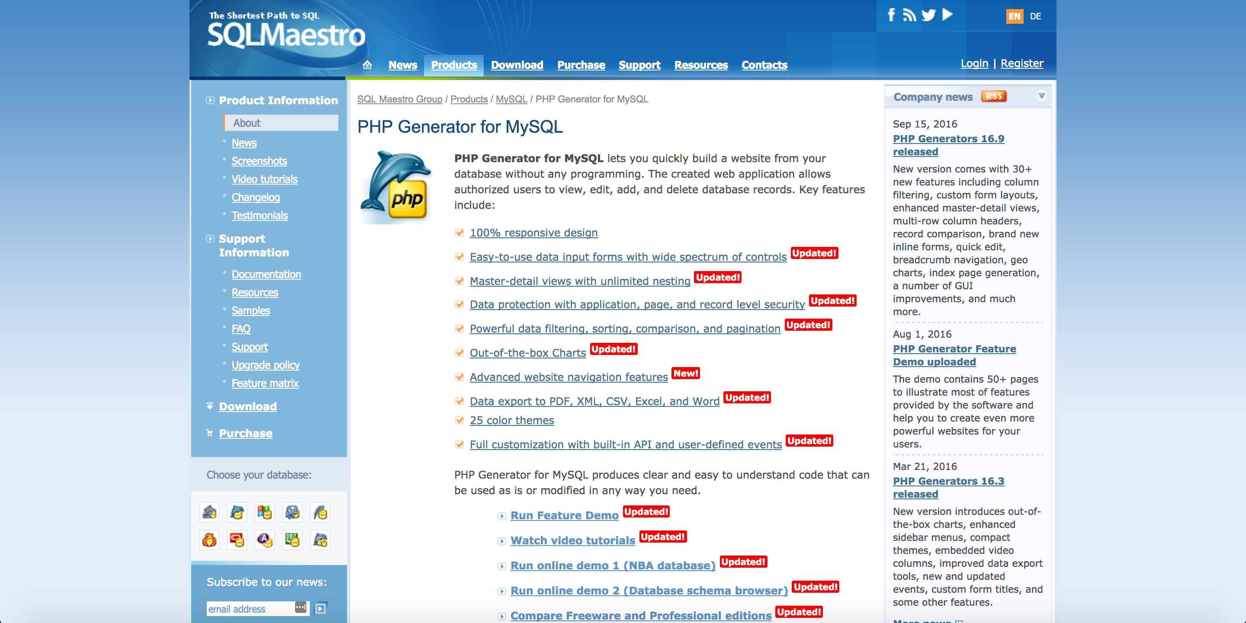The height and width of the screenshot is (623, 1246).
Task: Click the MySQL breadcrumb link
Action: click(x=511, y=99)
